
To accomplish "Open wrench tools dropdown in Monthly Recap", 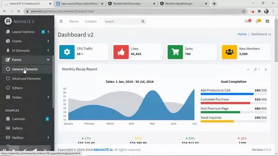I will (x=257, y=69).
